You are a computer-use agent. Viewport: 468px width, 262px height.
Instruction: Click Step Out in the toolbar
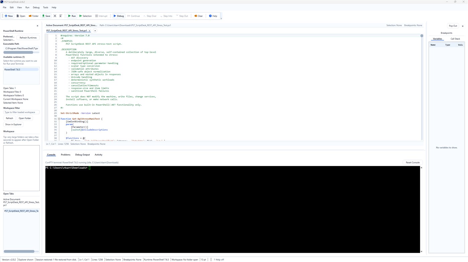[182, 16]
